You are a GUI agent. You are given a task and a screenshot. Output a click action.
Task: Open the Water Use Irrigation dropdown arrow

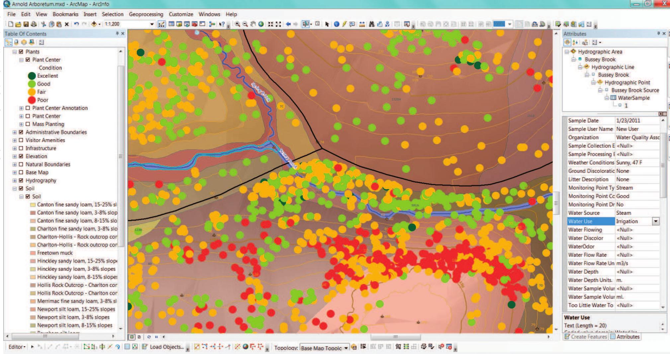(x=656, y=221)
